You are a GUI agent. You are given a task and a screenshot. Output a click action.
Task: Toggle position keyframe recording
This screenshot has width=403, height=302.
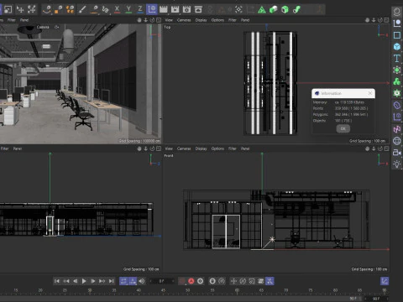233,281
